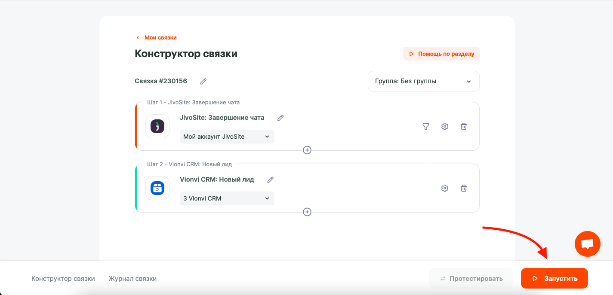Launch the link with Запустить button
Viewport: 613px width, 295px height.
pos(554,278)
